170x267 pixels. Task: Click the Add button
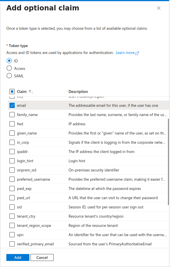click(x=18, y=257)
